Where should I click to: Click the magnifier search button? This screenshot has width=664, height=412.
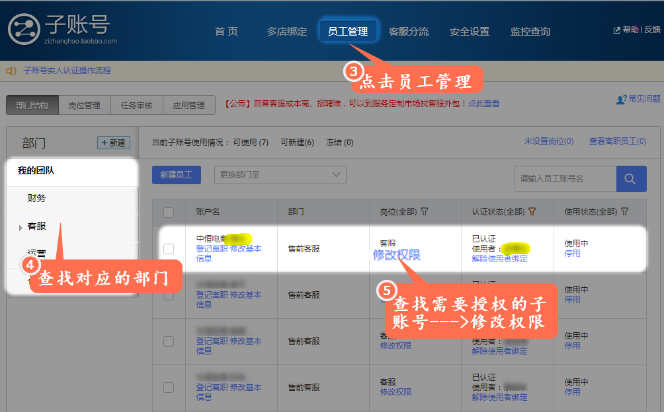tap(631, 178)
